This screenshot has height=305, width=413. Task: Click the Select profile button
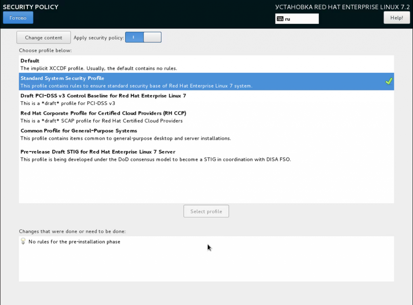[206, 211]
